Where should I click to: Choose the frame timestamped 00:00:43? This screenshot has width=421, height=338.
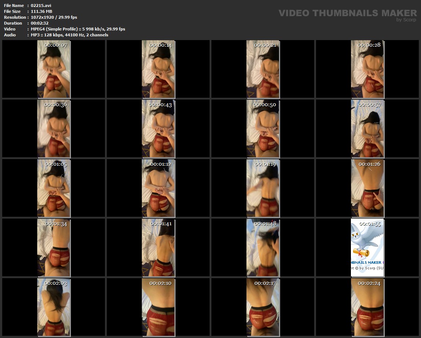coord(158,129)
